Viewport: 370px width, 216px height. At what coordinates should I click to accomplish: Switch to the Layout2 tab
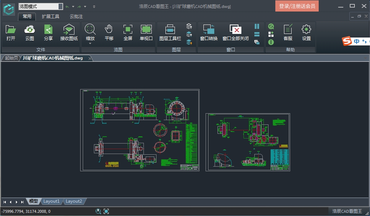point(74,201)
